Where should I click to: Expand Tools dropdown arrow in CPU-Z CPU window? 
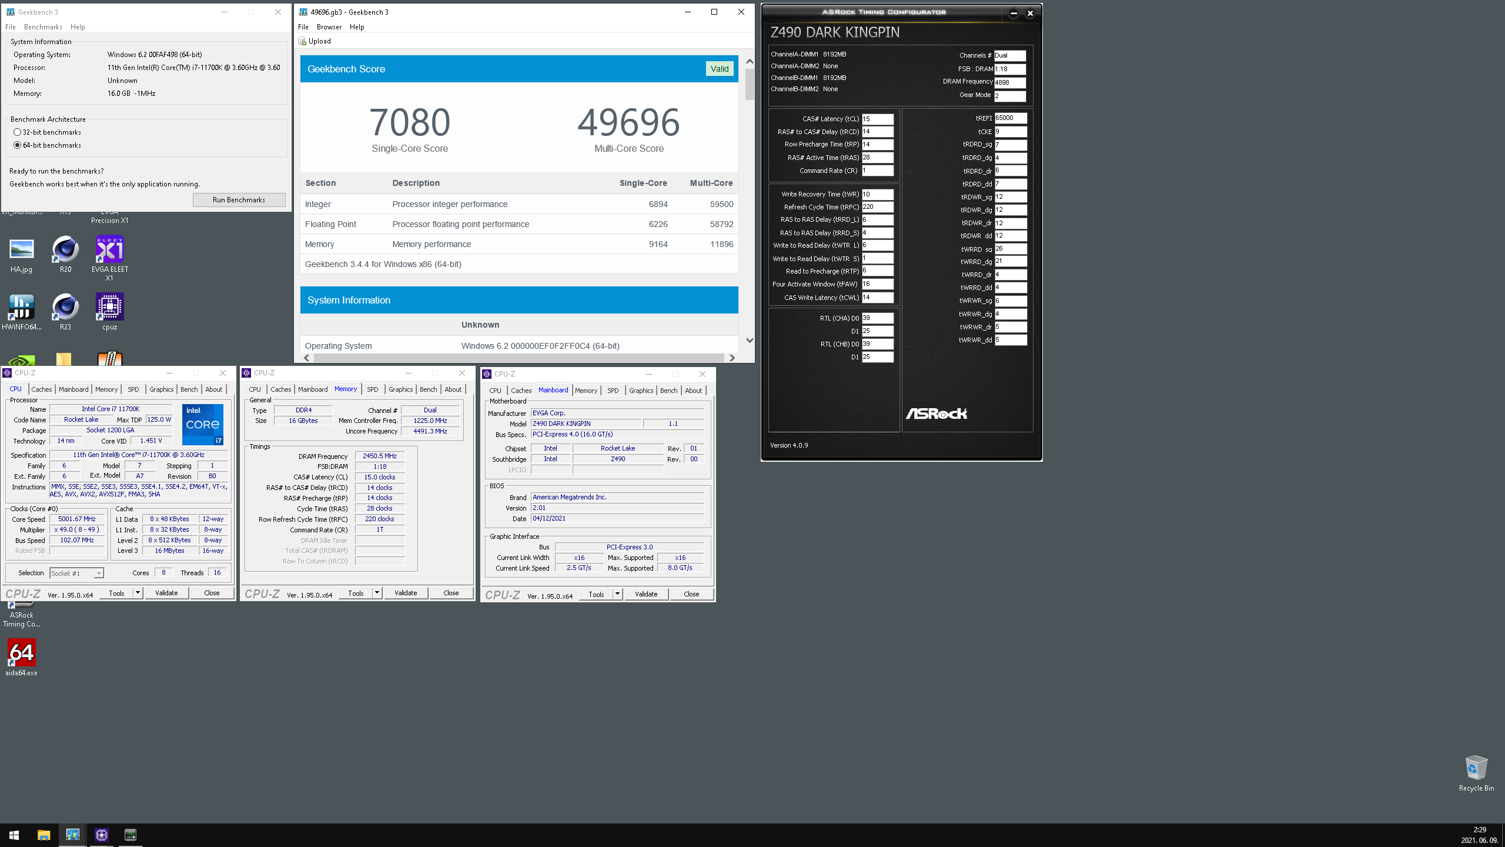(x=138, y=593)
